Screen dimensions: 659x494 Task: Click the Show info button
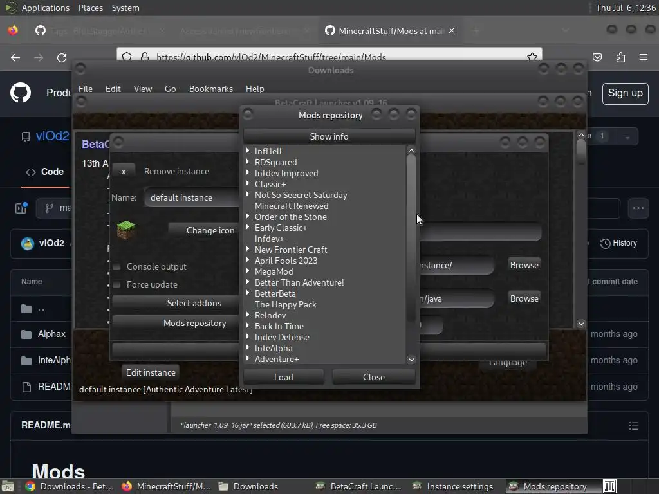(329, 136)
